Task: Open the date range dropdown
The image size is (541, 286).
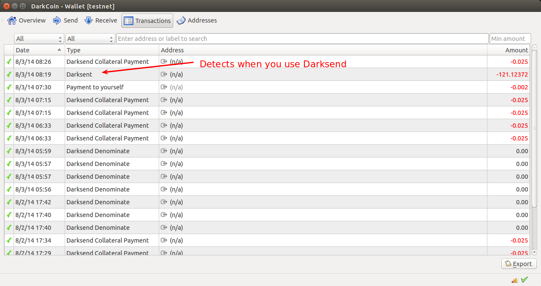Action: [x=39, y=39]
